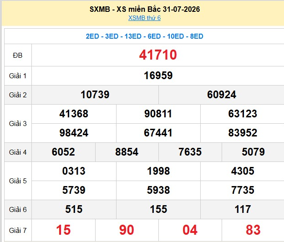Select the number 83952
Image resolution: width=284 pixels, height=242 pixels.
(243, 133)
